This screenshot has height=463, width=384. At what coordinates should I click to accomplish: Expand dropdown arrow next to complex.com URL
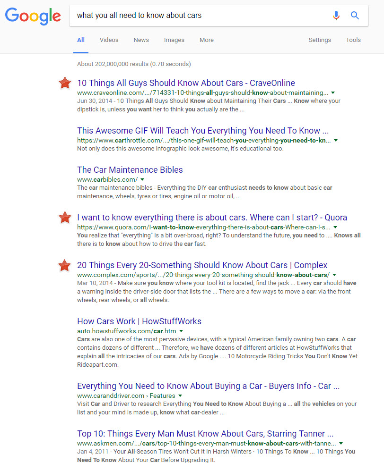pos(334,275)
